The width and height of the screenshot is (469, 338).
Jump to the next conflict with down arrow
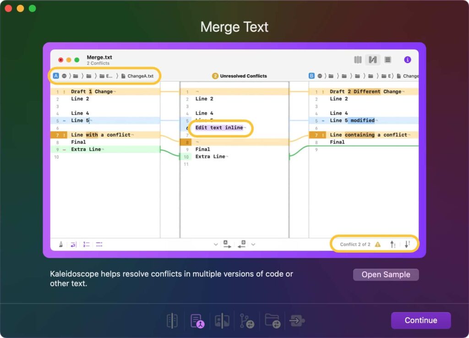pos(407,245)
